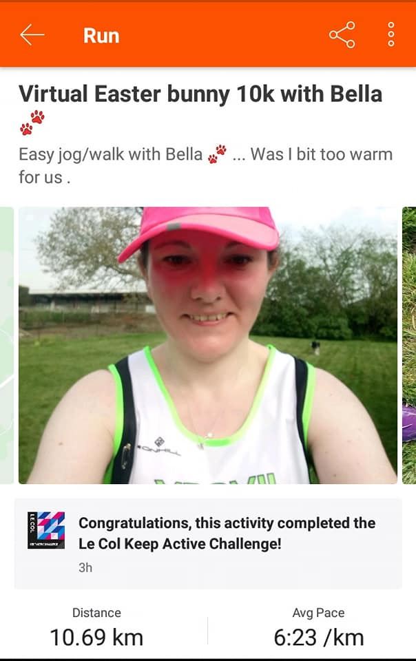Tap the back arrow icon
This screenshot has height=661, width=416.
pos(32,35)
